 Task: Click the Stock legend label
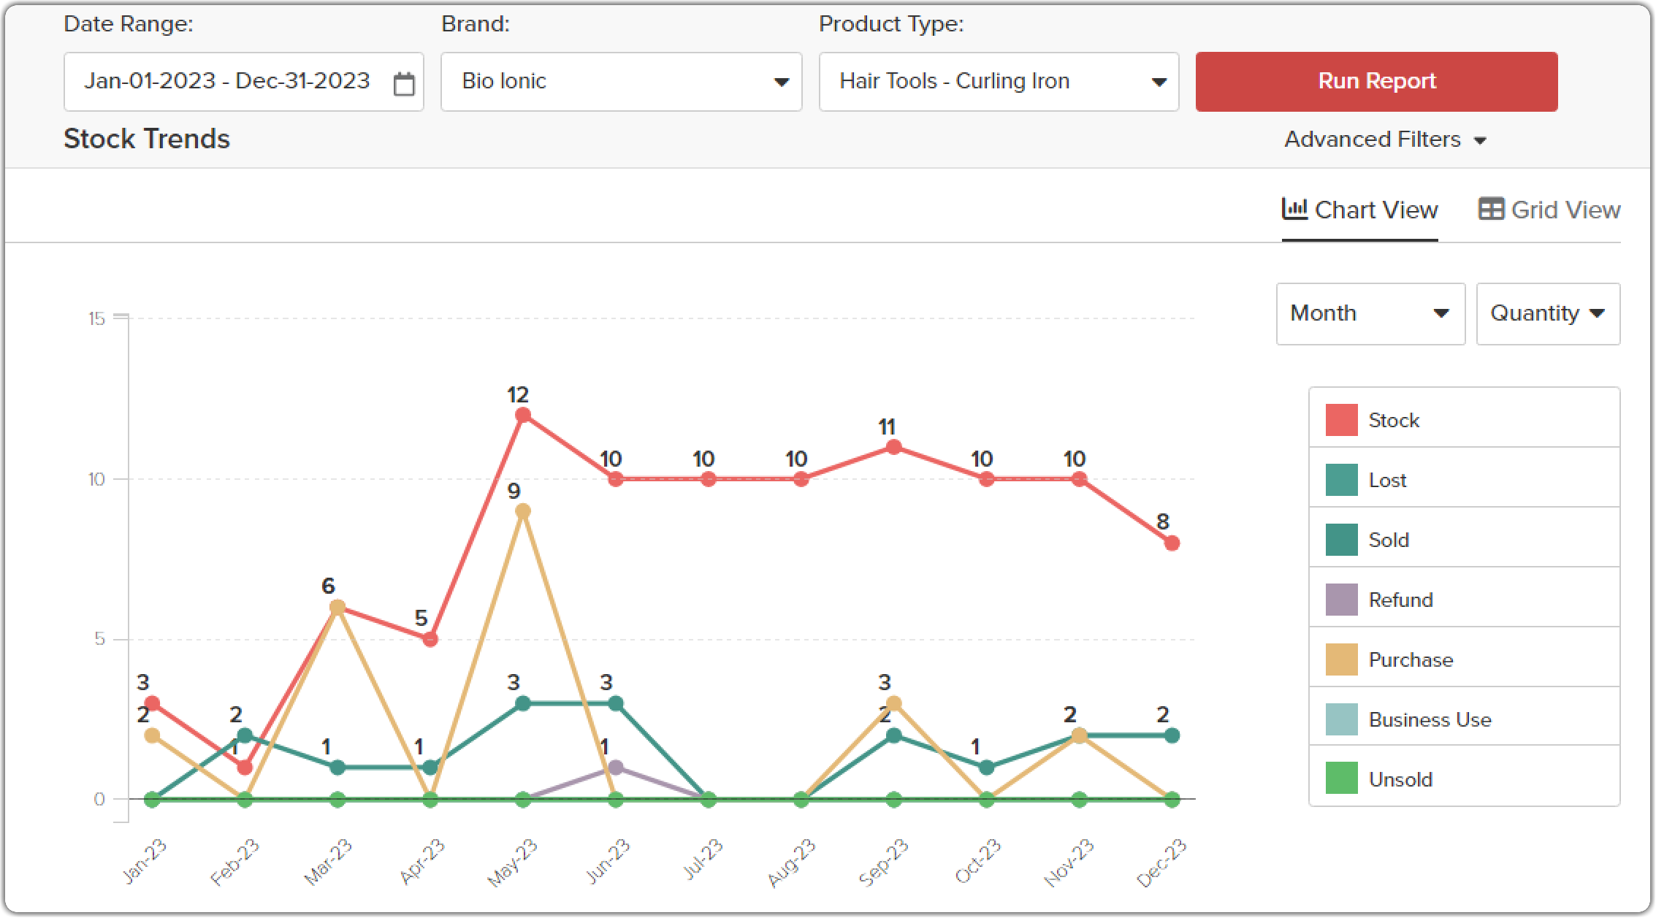(1394, 421)
